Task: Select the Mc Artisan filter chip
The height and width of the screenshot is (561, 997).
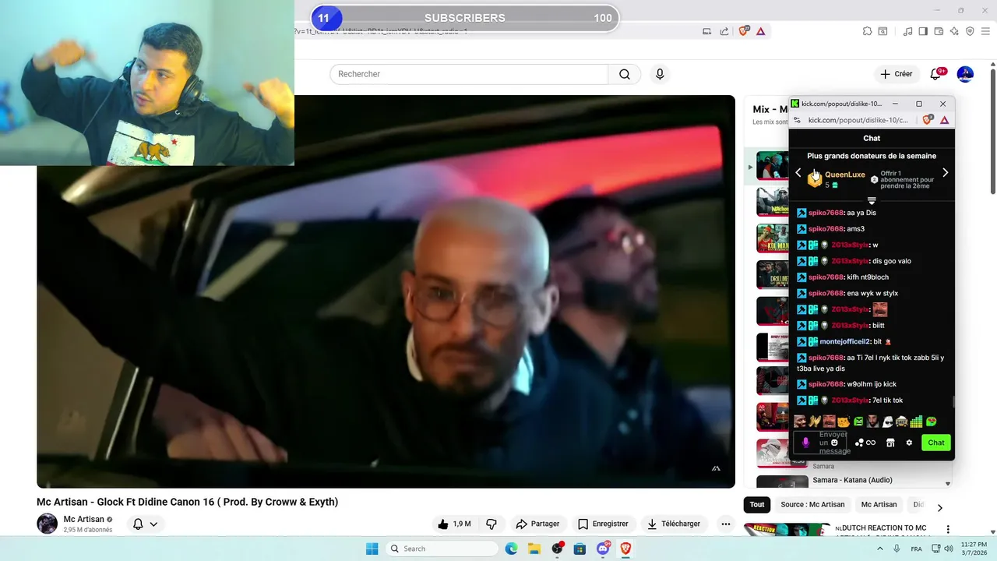Action: pos(879,504)
